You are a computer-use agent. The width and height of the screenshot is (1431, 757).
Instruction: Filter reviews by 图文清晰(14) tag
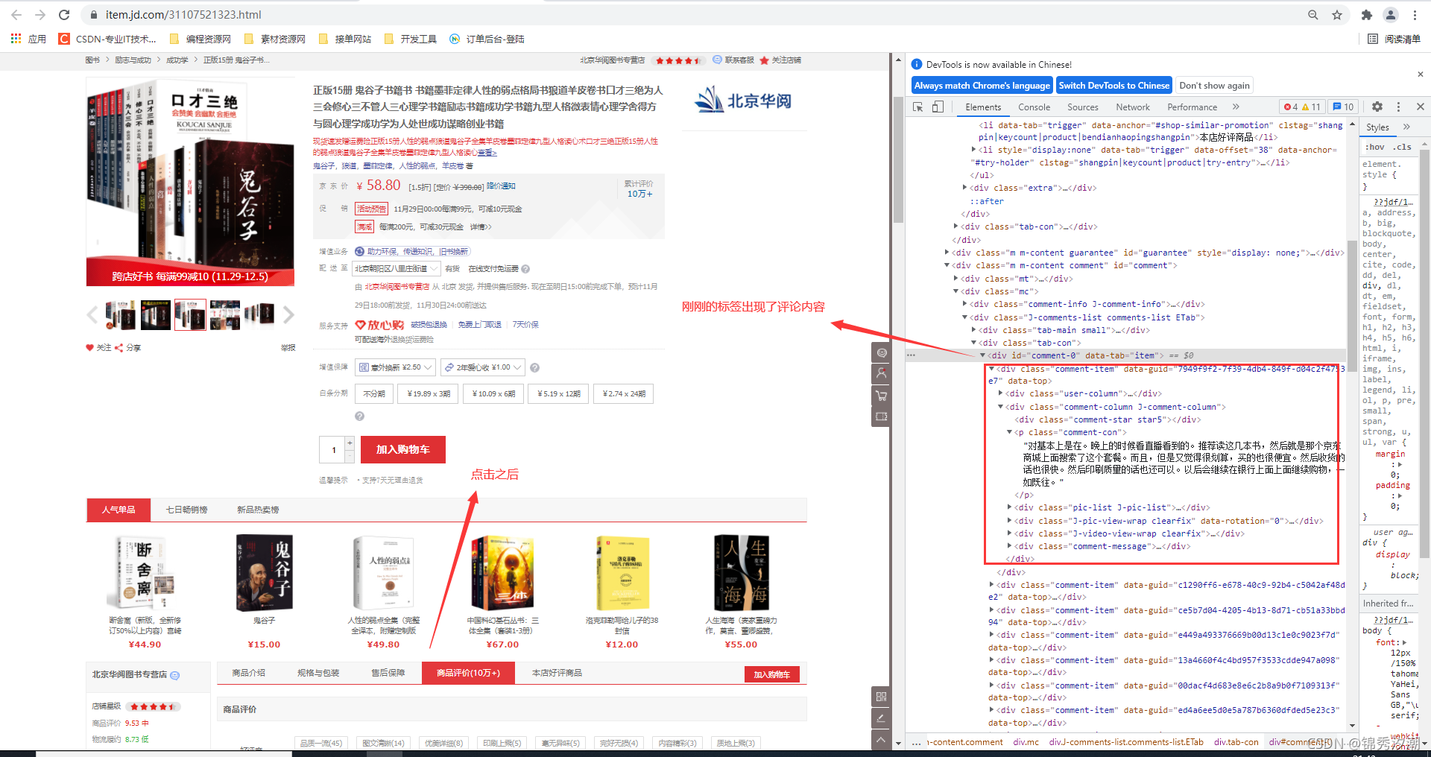click(383, 743)
